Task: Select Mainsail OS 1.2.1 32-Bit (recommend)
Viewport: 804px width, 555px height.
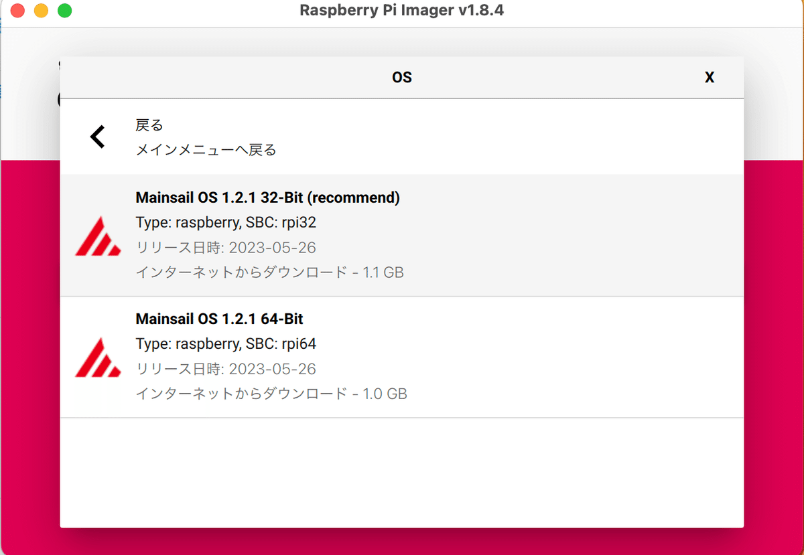Action: pyautogui.click(x=402, y=236)
